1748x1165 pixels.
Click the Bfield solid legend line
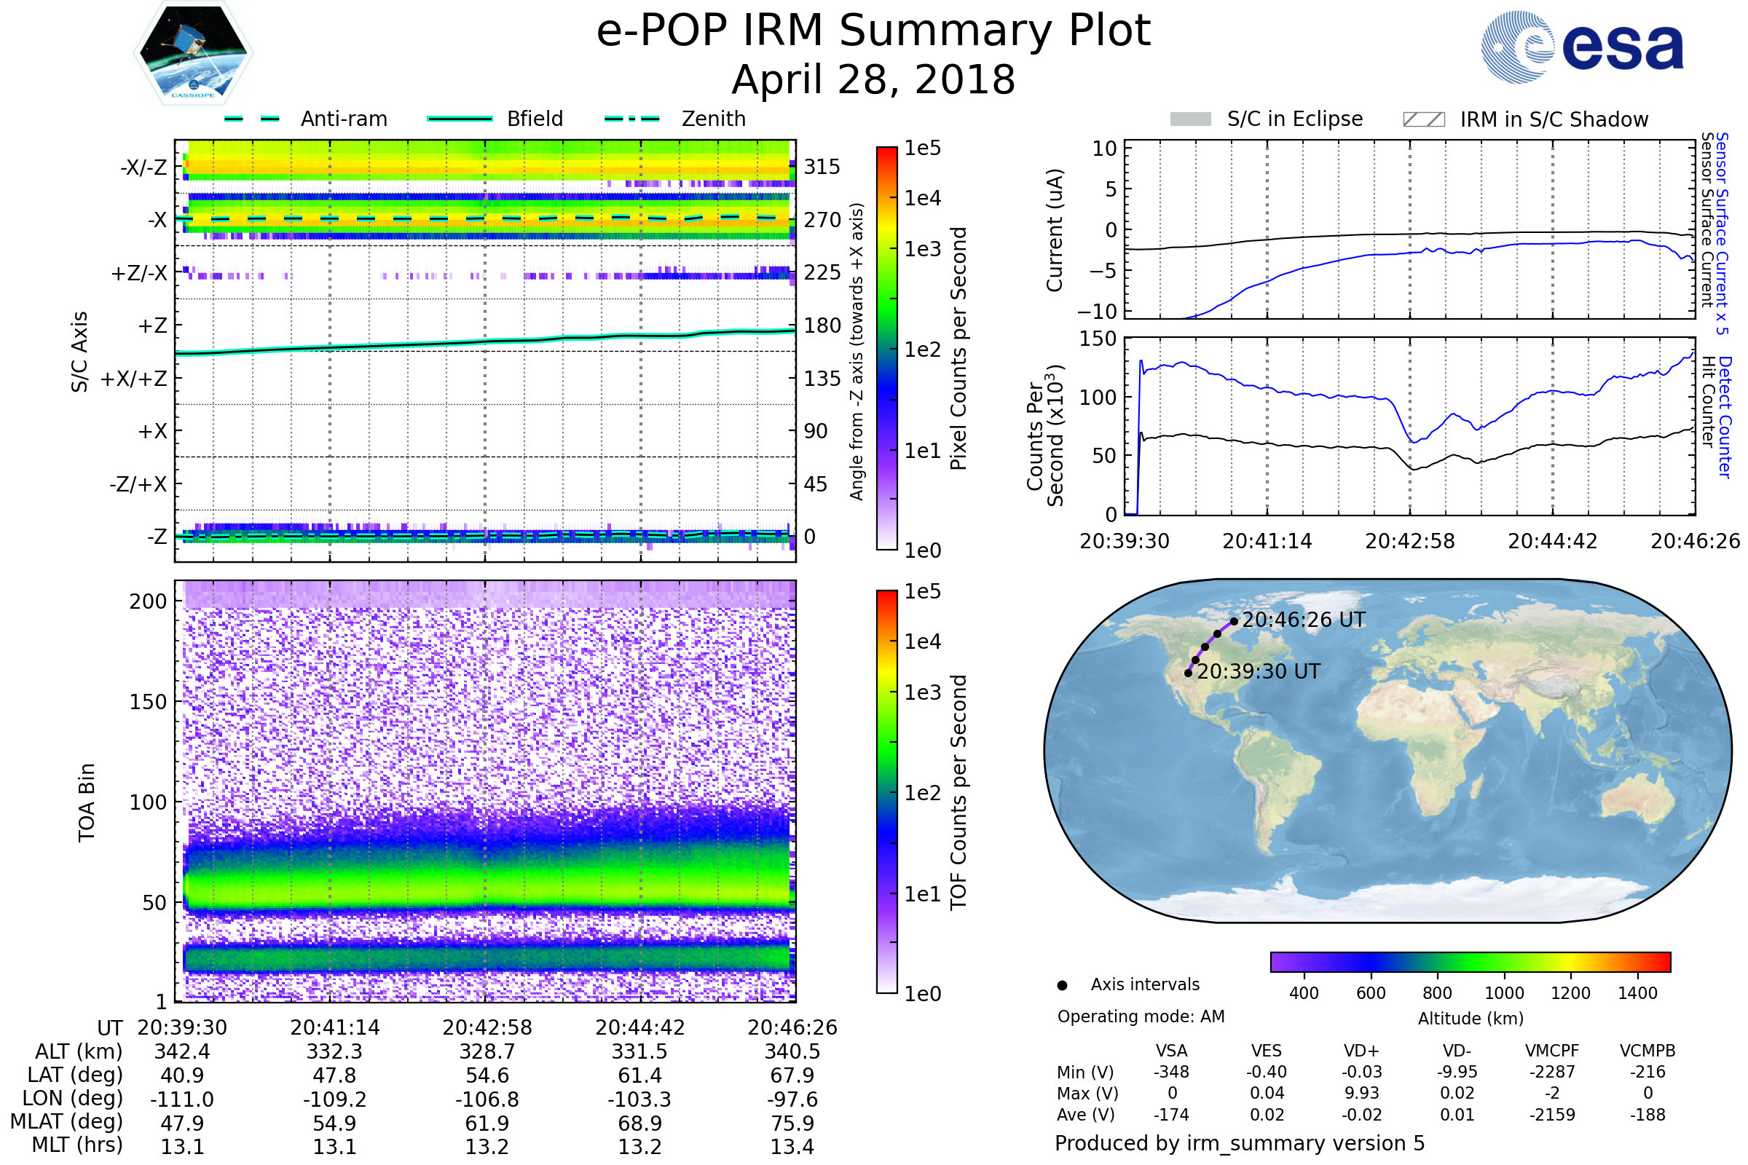[460, 119]
